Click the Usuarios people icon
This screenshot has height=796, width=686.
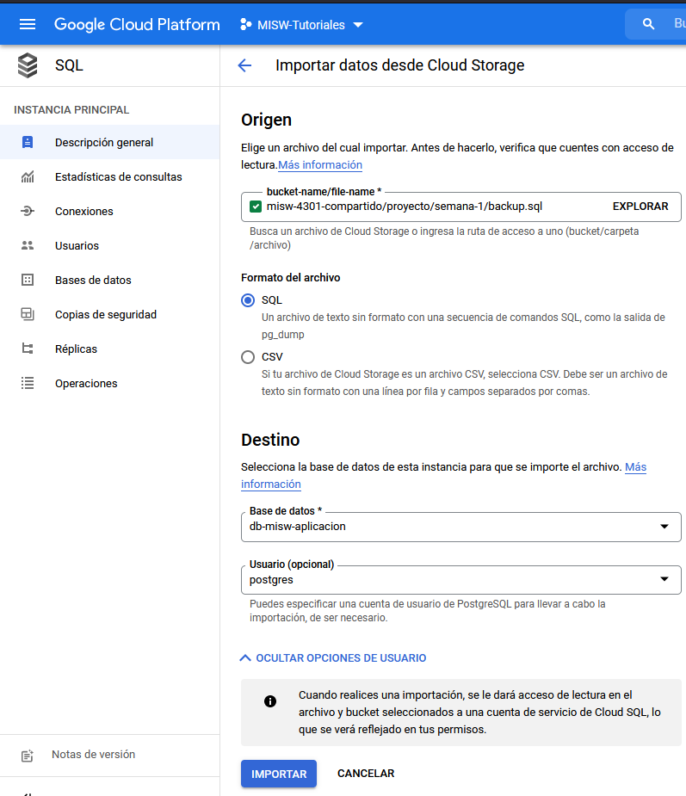coord(28,246)
